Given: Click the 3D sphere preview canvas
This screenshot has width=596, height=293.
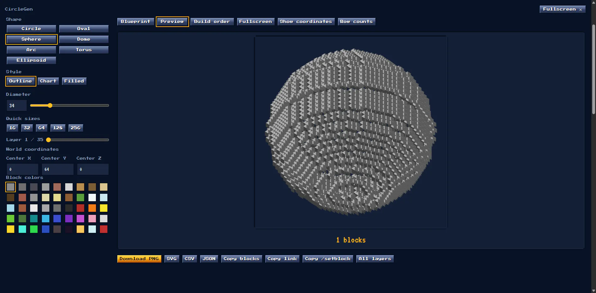Looking at the screenshot, I should [x=351, y=132].
